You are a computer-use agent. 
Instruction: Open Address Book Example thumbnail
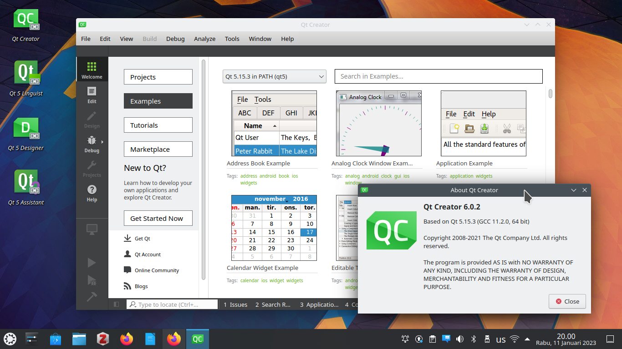pos(274,123)
